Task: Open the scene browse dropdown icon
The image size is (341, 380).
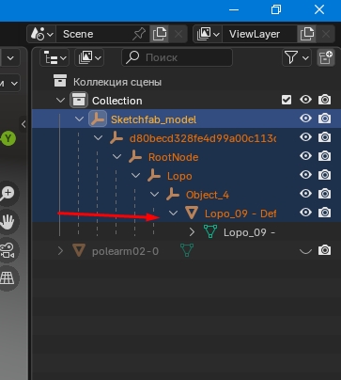Action: click(x=42, y=34)
